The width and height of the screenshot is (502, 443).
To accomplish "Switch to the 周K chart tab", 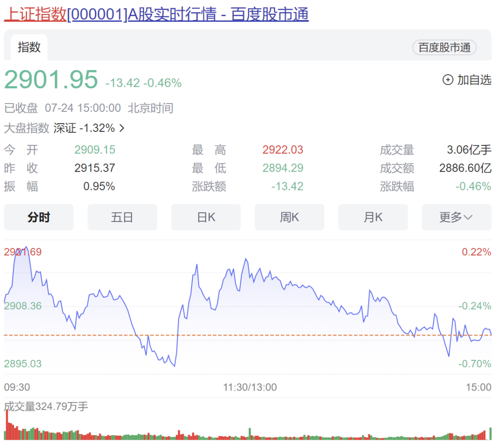I will [290, 217].
